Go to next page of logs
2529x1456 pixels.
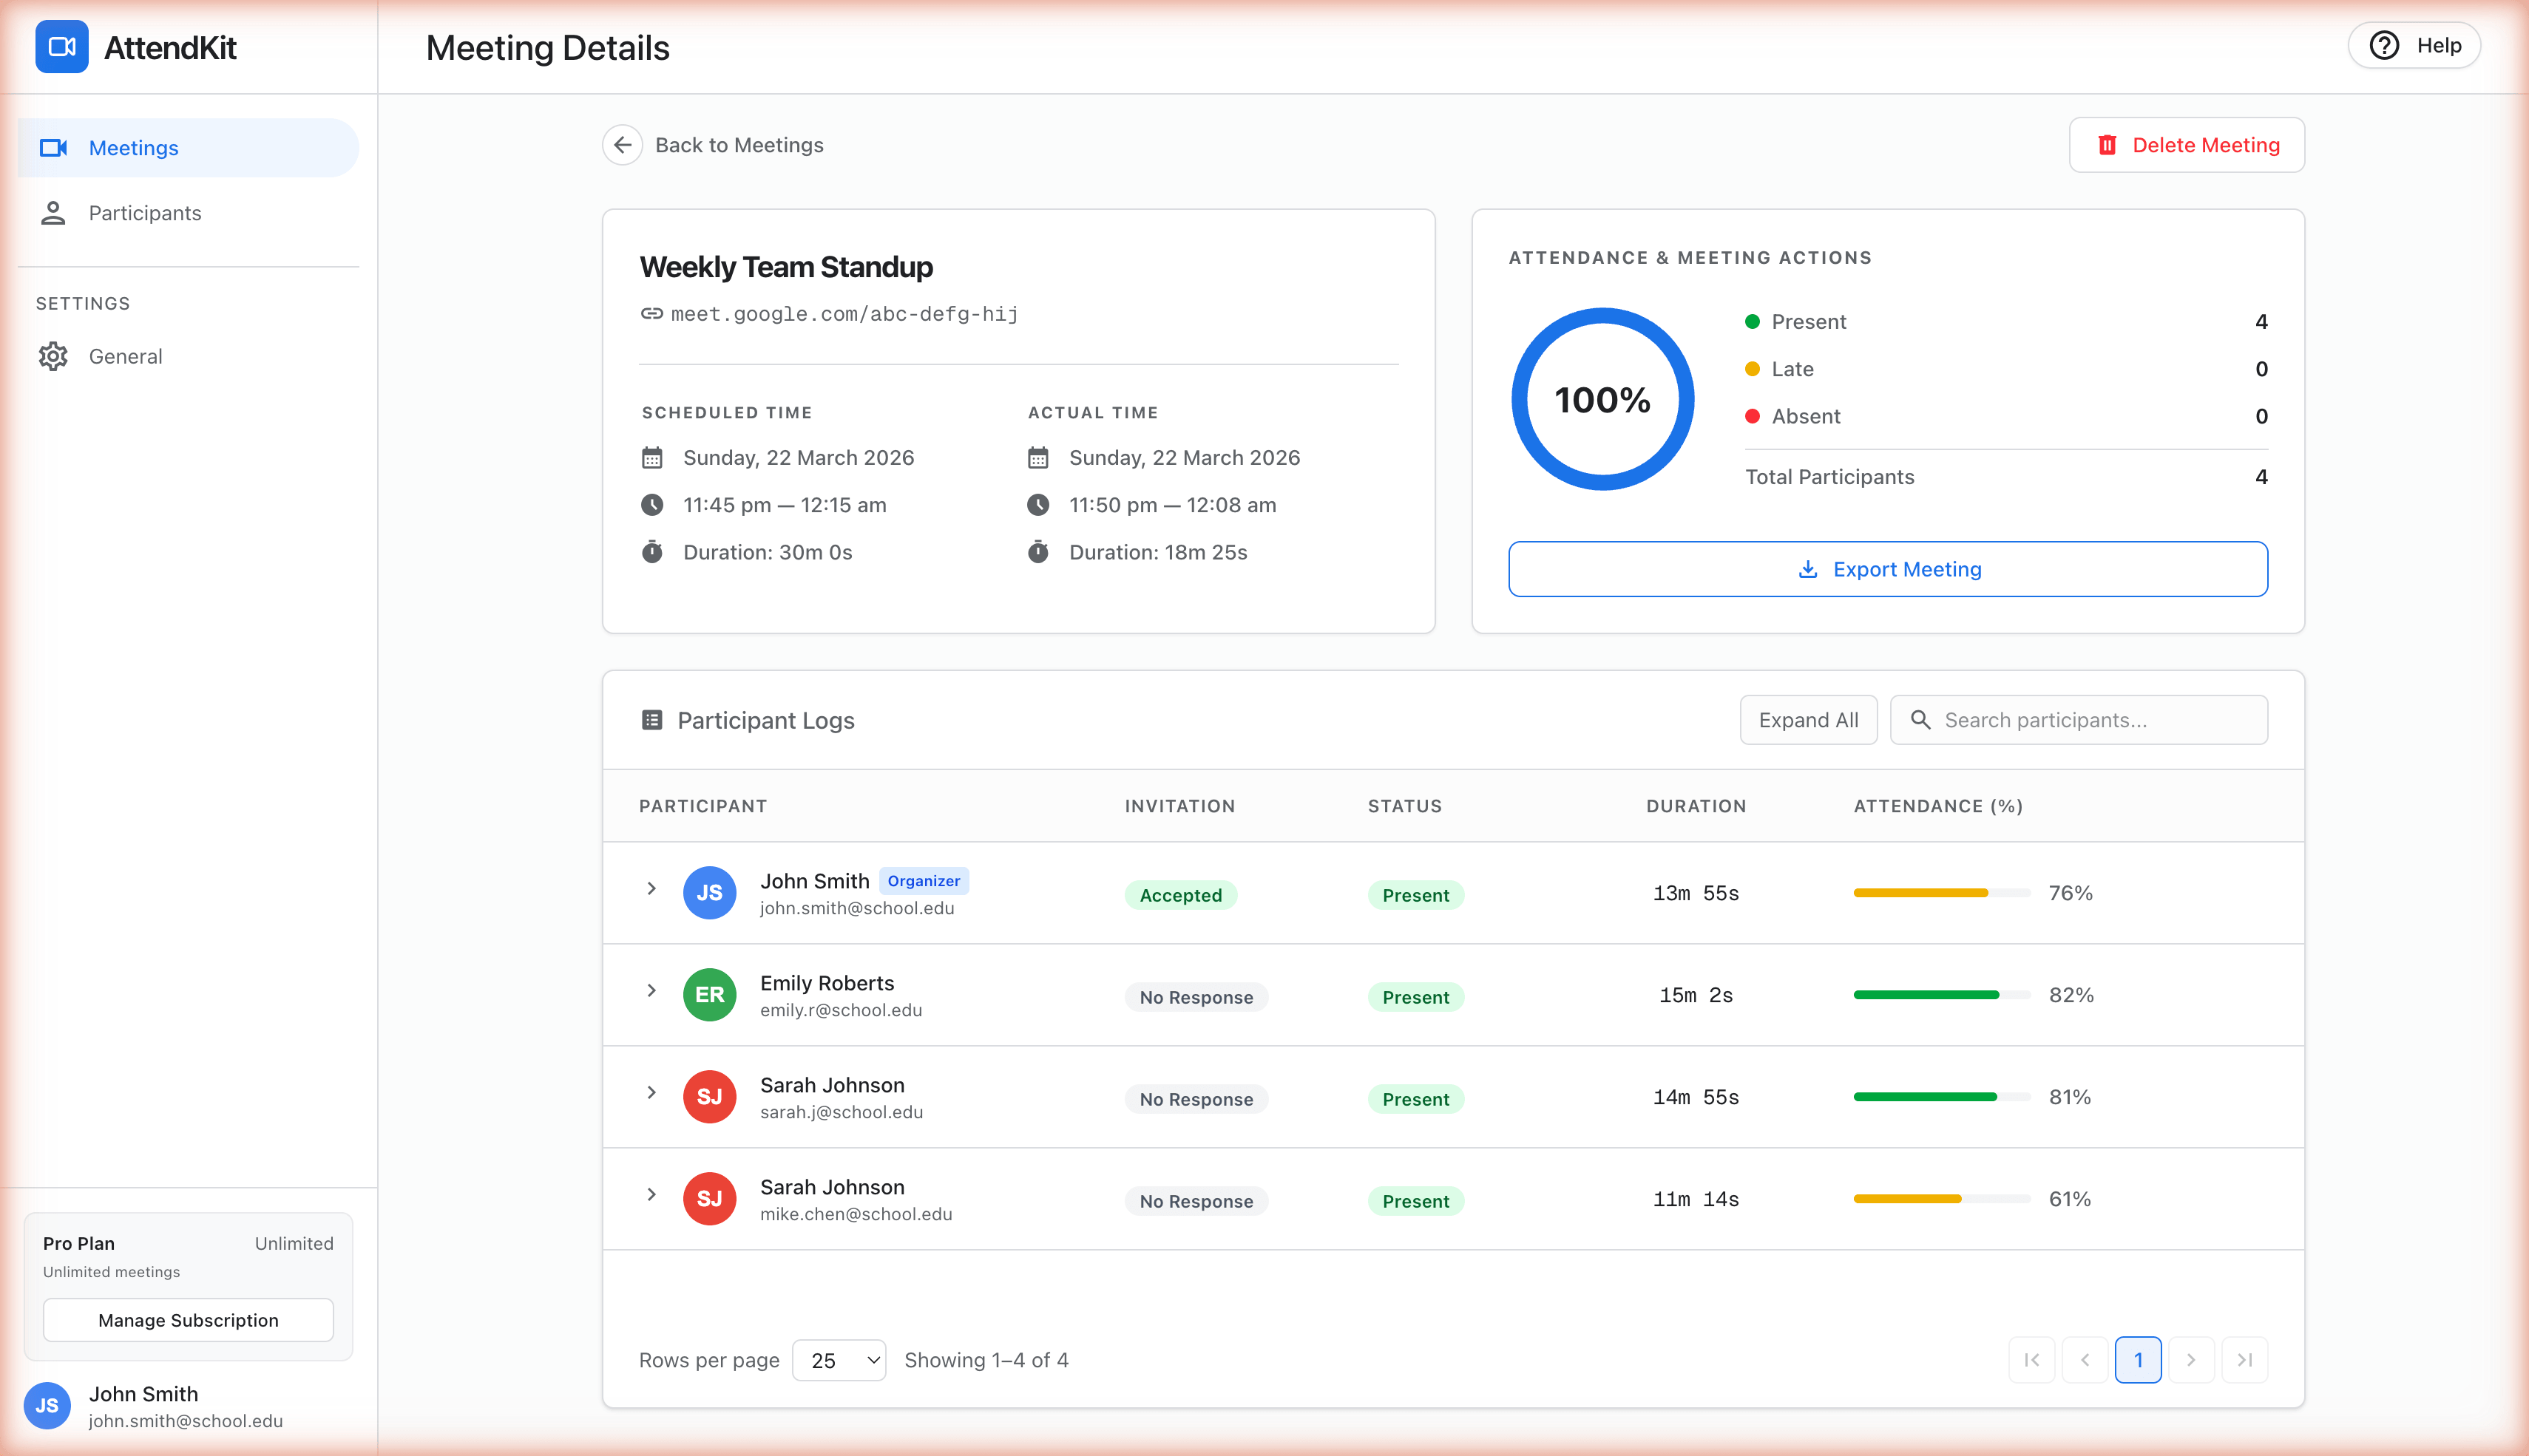coord(2191,1360)
